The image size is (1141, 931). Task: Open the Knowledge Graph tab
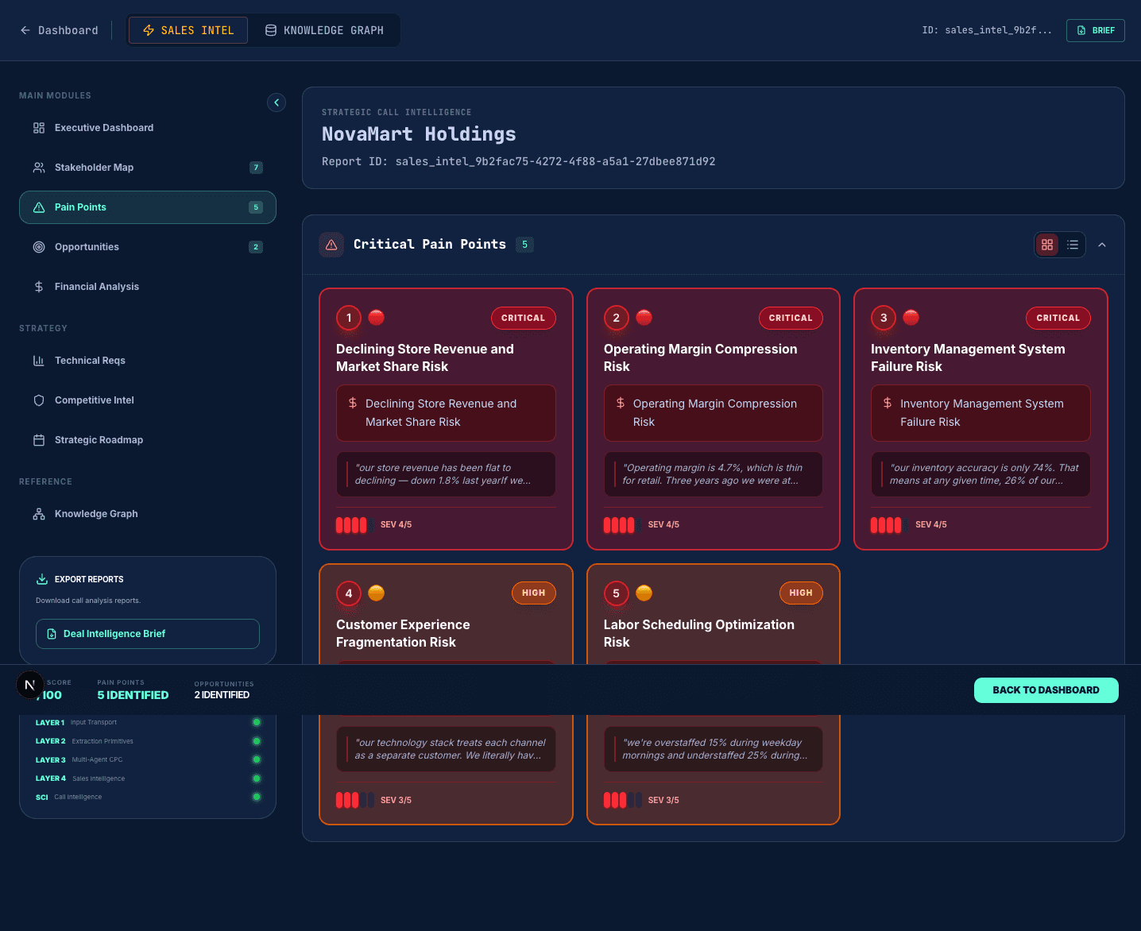click(324, 30)
